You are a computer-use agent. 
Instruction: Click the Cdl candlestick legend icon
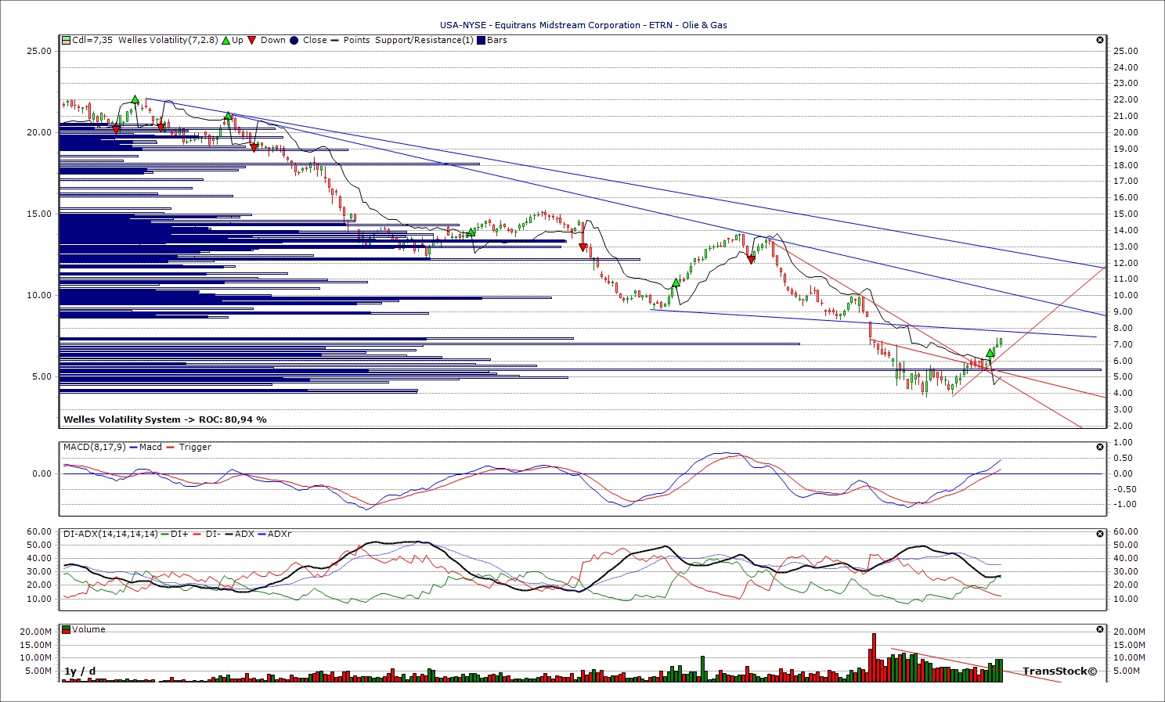tap(67, 40)
